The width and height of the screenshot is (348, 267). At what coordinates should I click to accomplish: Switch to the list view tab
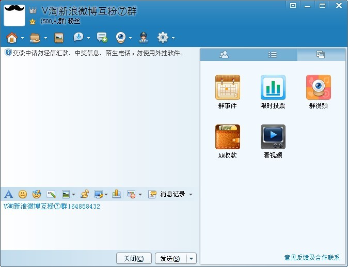click(272, 55)
